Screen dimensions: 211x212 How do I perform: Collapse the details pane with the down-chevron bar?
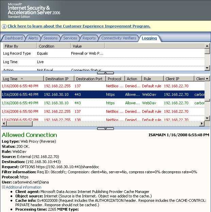[105, 128]
